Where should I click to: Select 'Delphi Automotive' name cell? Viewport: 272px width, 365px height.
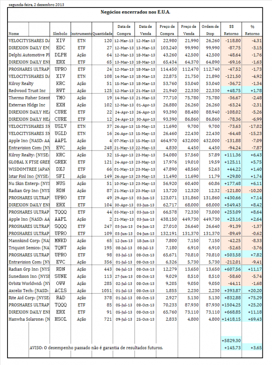click(x=29, y=55)
